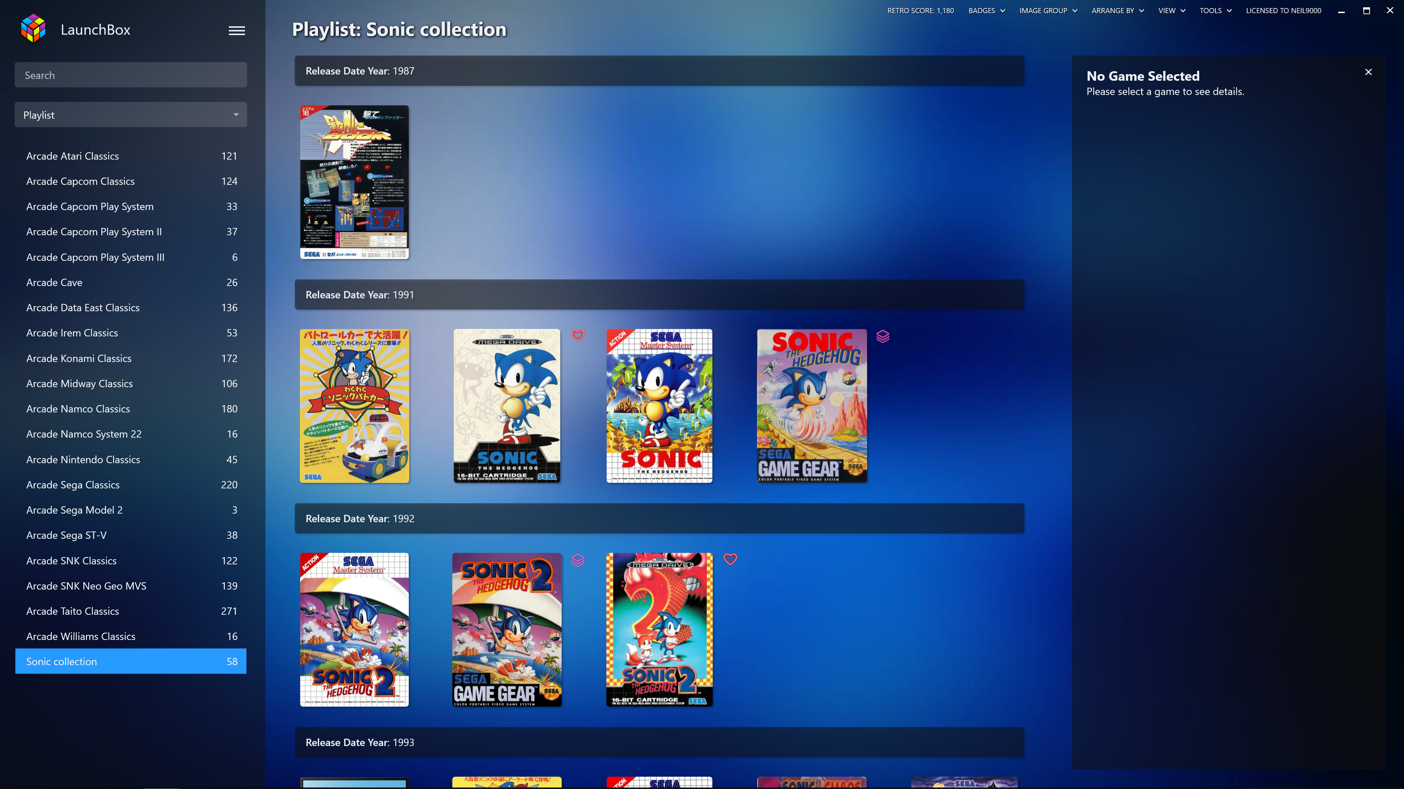Viewport: 1404px width, 789px height.
Task: Open Arcade Capcom Play System II playlist
Action: (131, 232)
